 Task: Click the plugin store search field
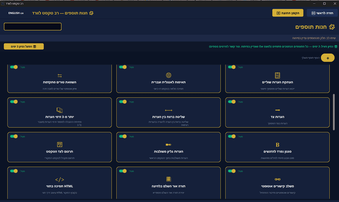(33, 27)
